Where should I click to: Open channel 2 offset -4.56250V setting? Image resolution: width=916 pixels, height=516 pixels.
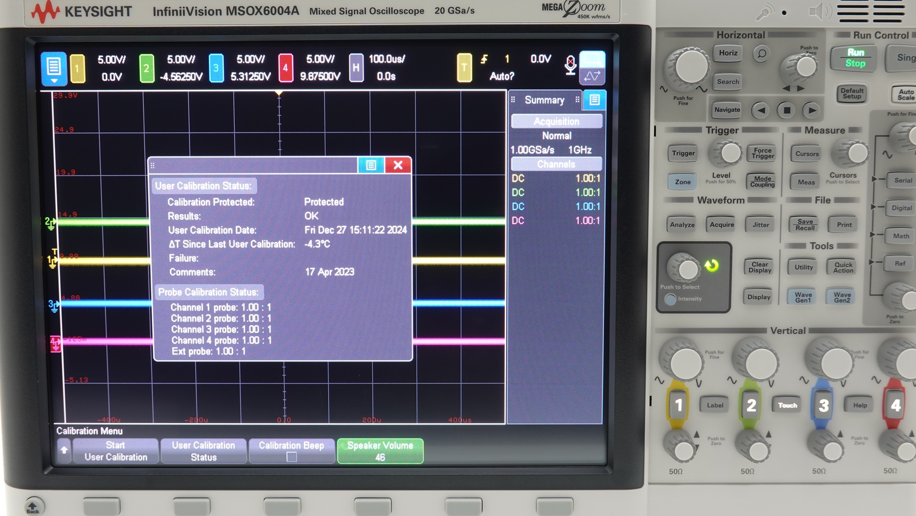[x=181, y=76]
